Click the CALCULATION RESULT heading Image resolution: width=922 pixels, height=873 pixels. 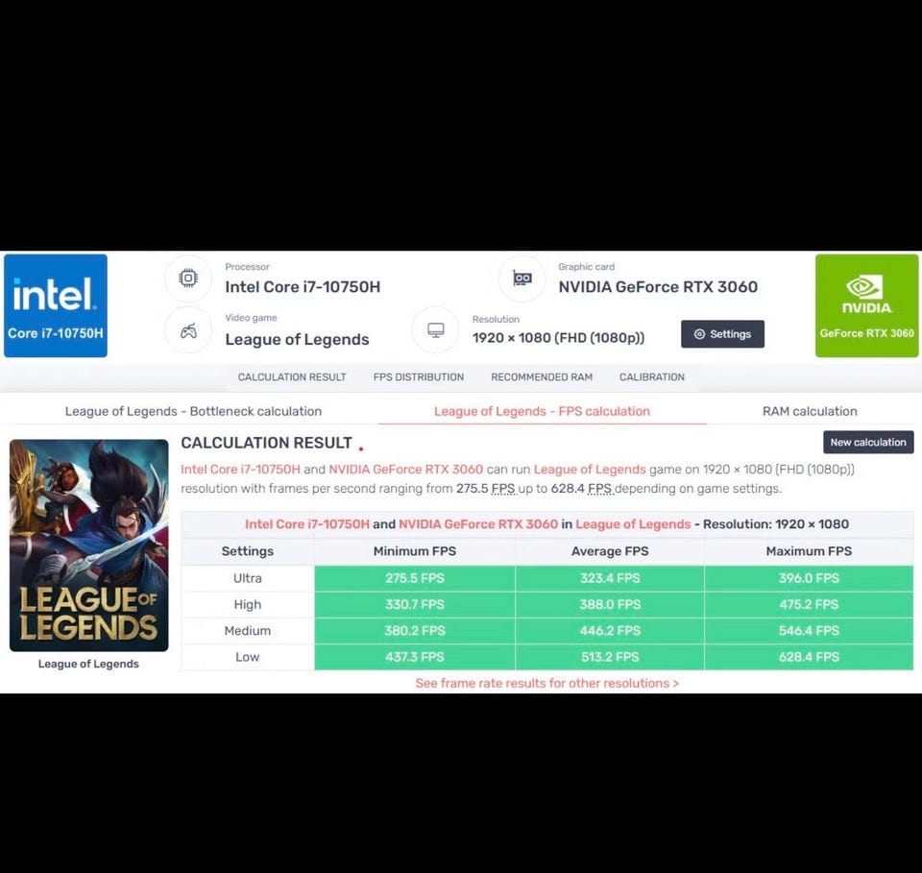click(266, 443)
